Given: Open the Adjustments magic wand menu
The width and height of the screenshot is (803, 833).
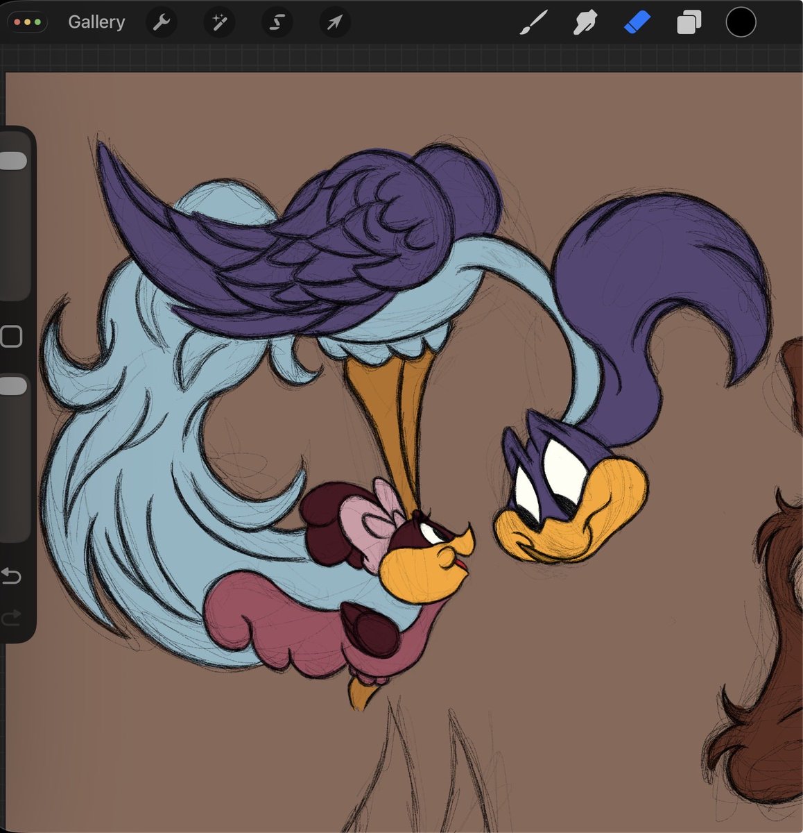Looking at the screenshot, I should point(219,23).
